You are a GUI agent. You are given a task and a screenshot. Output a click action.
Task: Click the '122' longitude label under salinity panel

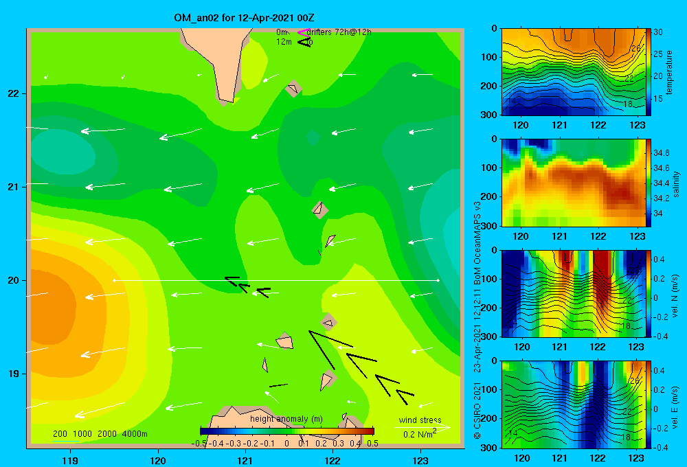(x=598, y=236)
